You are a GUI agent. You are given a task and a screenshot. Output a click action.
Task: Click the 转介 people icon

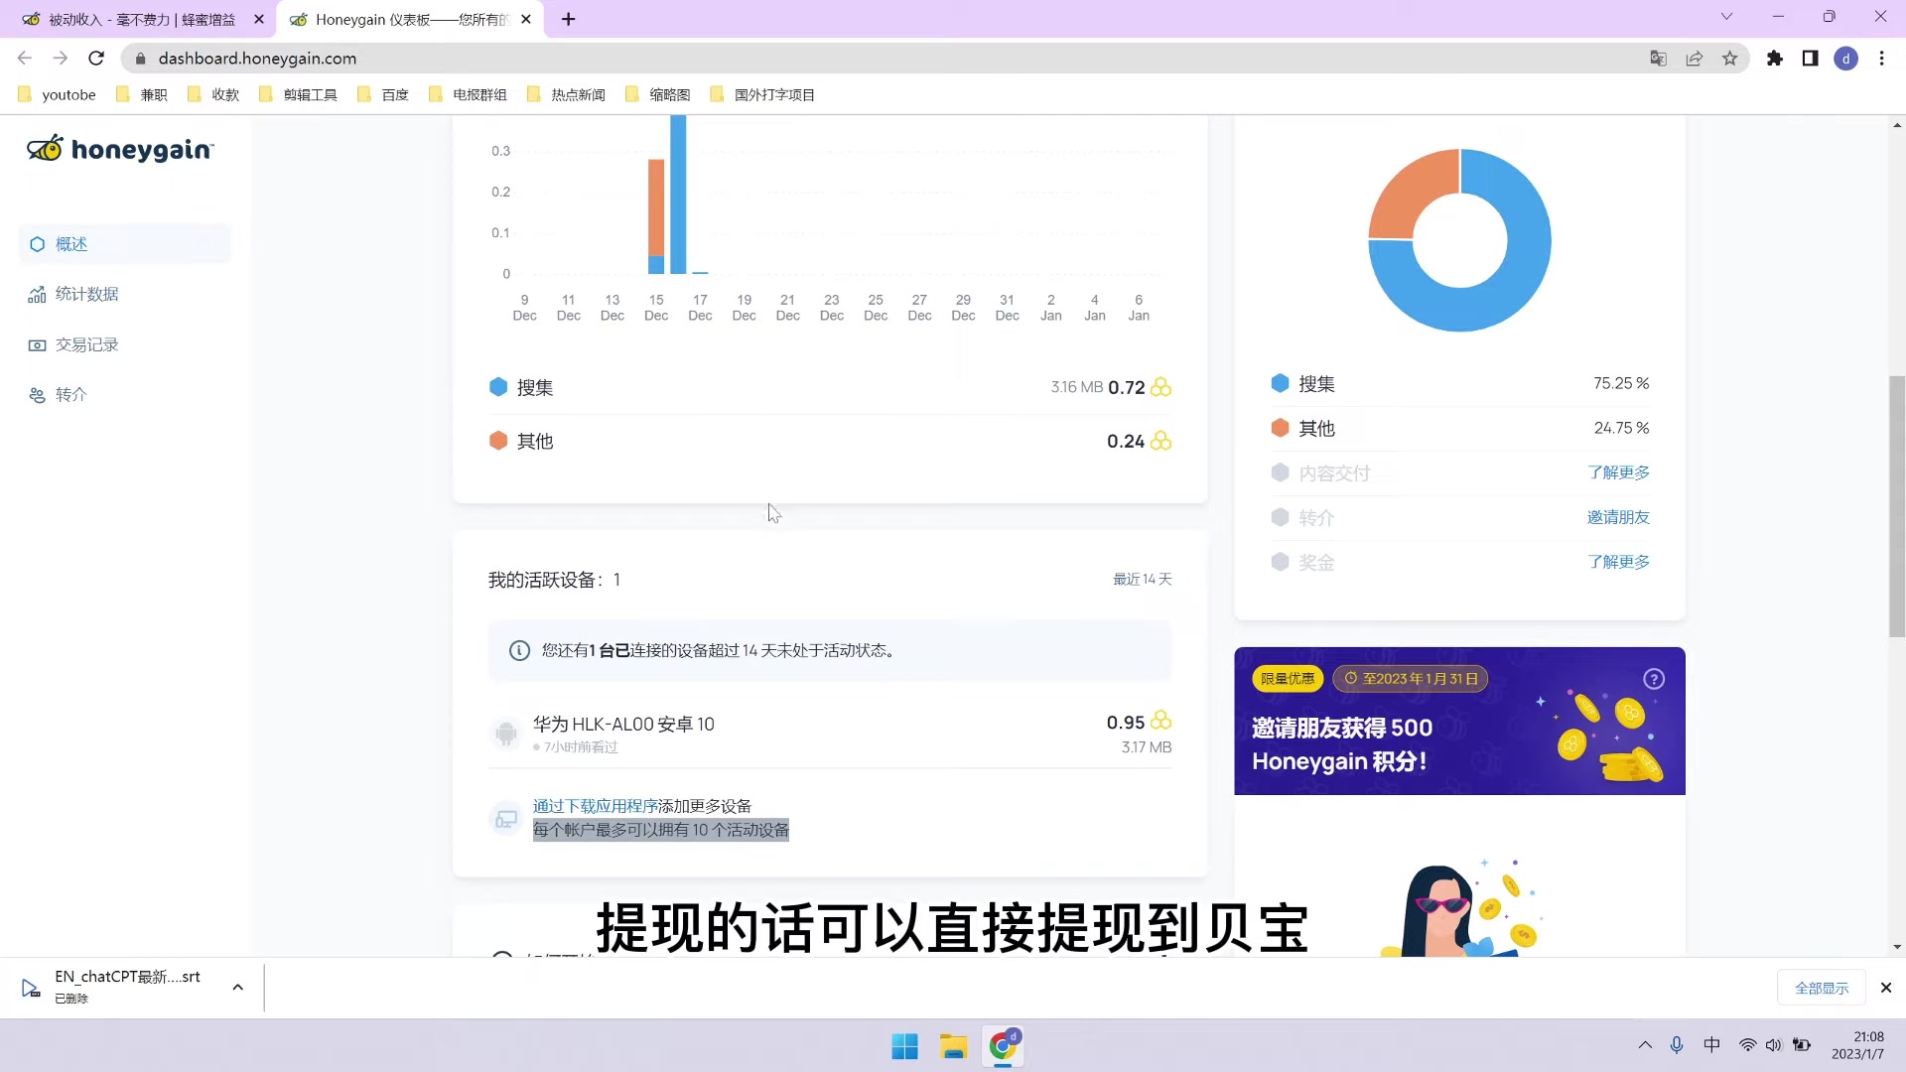click(37, 395)
